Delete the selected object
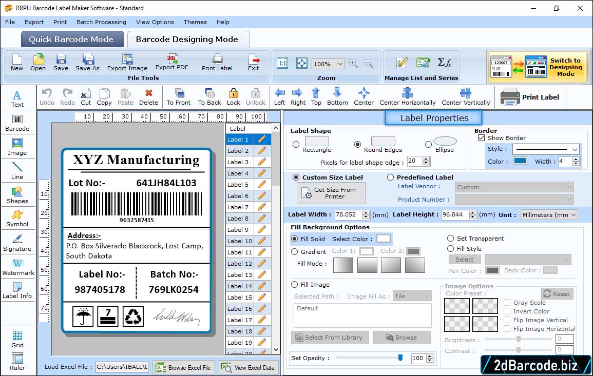Image resolution: width=593 pixels, height=376 pixels. (x=148, y=97)
